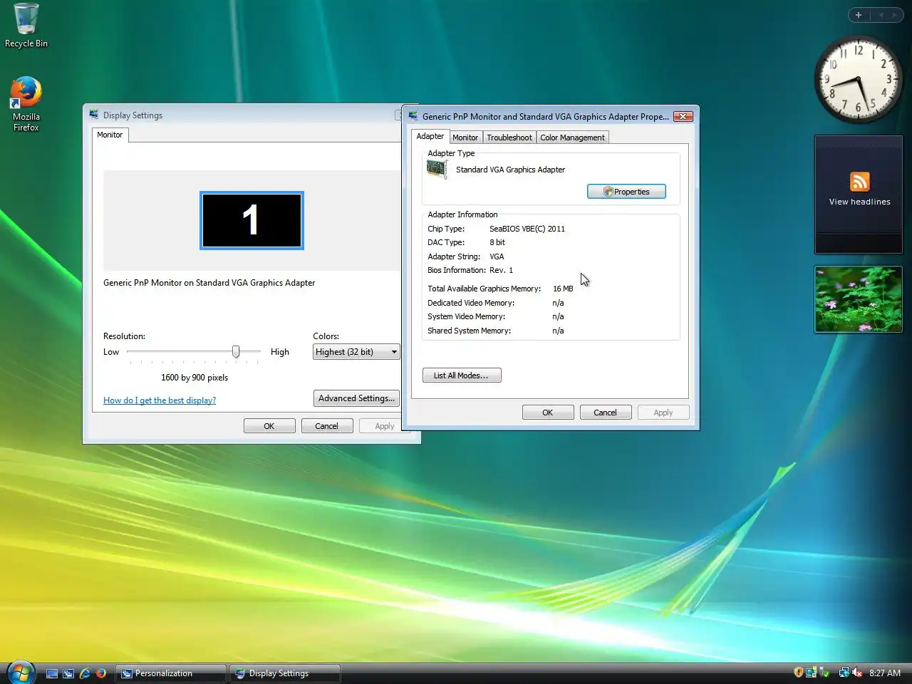This screenshot has height=684, width=912.
Task: Click the sidebar next-page arrow
Action: (x=894, y=15)
